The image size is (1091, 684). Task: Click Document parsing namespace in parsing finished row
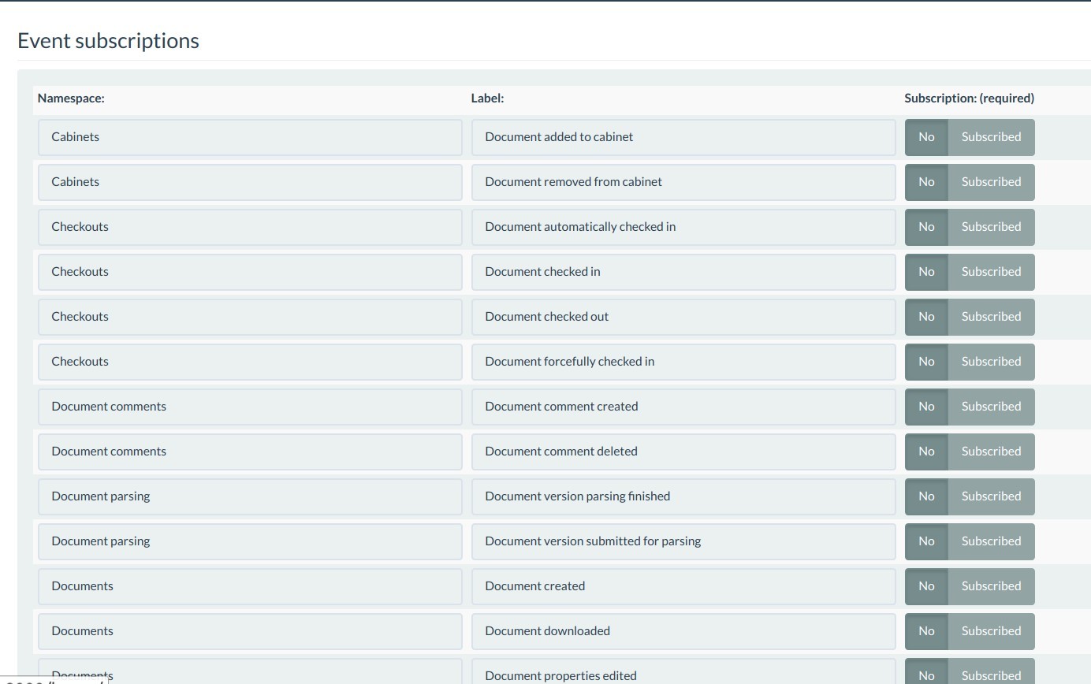point(250,496)
